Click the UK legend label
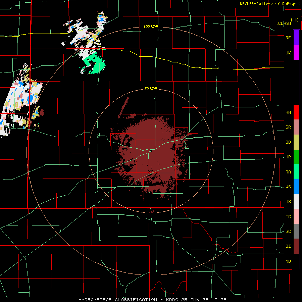302x302 pixels. coord(288,53)
